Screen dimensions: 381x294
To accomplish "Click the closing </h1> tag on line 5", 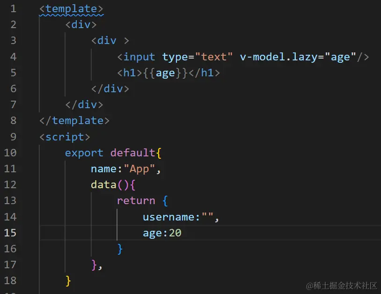I will pyautogui.click(x=205, y=73).
